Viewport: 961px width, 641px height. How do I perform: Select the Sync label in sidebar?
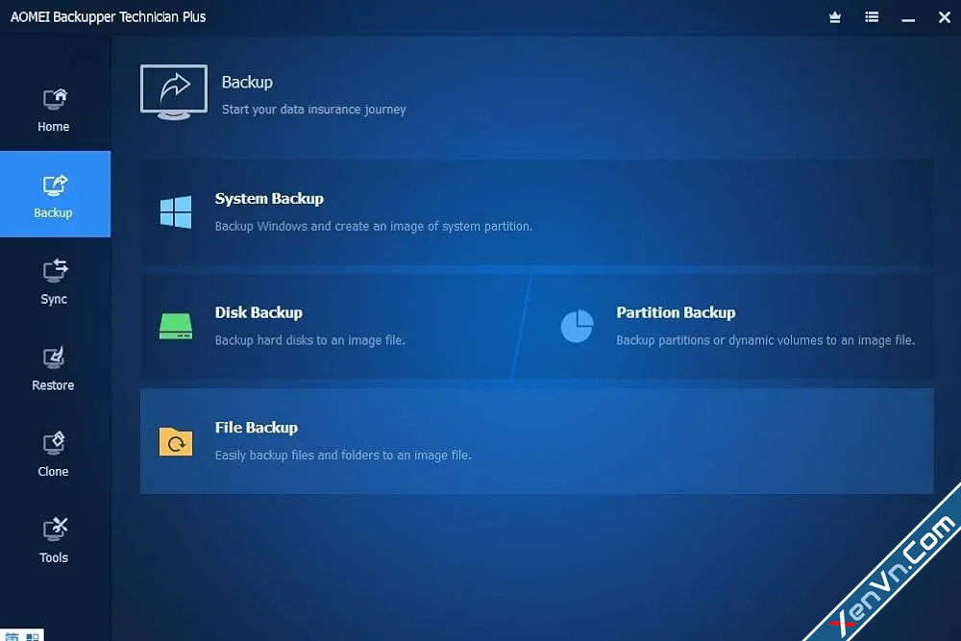point(54,299)
